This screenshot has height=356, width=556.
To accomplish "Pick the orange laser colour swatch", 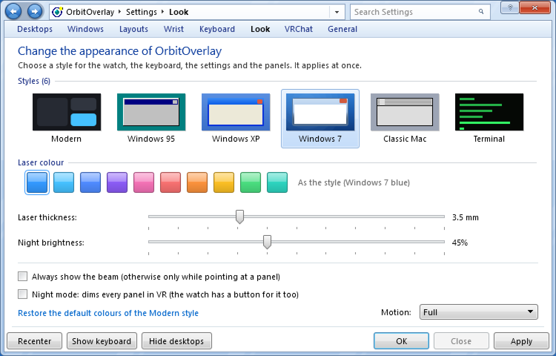I will point(197,182).
